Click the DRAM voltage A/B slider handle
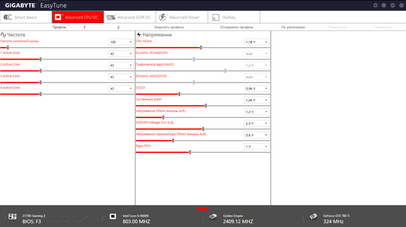The width and height of the screenshot is (406, 227). 164,117
